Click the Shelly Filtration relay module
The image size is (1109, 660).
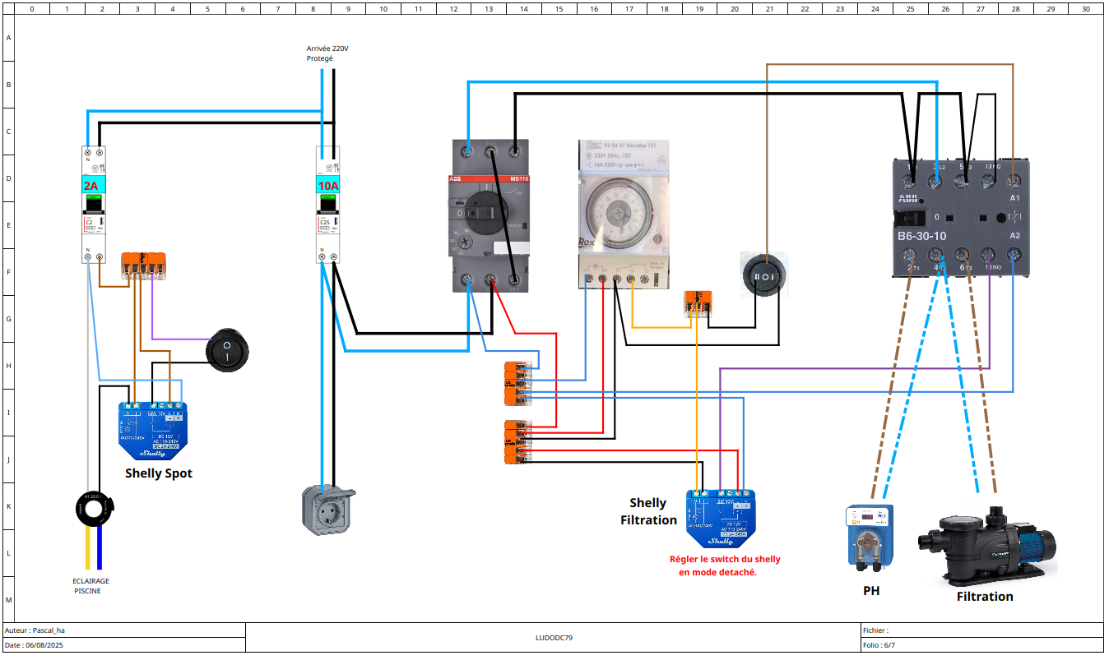pyautogui.click(x=719, y=519)
